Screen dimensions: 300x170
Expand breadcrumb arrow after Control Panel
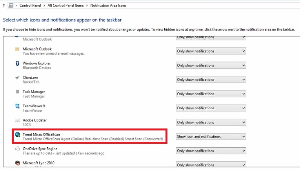pyautogui.click(x=44, y=5)
